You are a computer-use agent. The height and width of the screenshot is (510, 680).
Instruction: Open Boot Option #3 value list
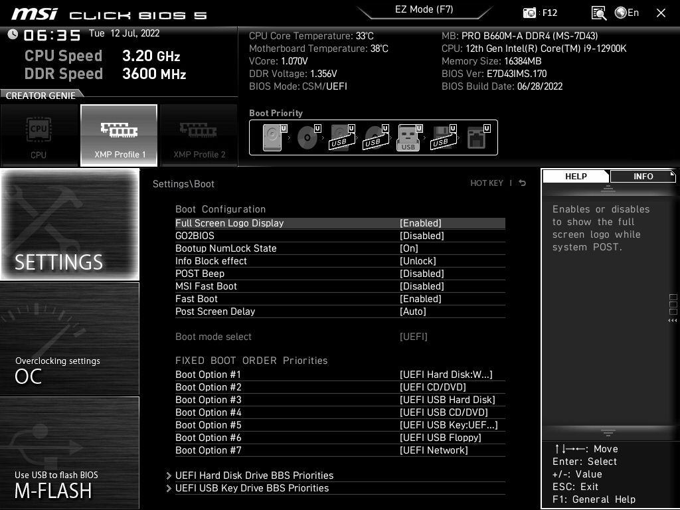tap(447, 399)
